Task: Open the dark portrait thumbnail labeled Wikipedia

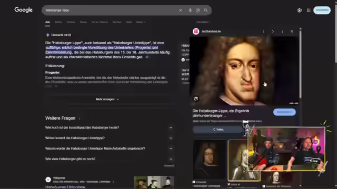Action: [x=210, y=160]
